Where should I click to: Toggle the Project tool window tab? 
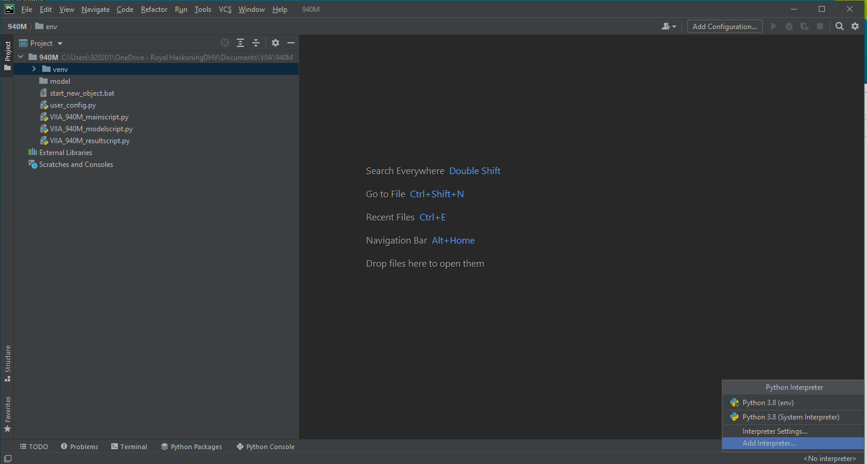tap(7, 56)
